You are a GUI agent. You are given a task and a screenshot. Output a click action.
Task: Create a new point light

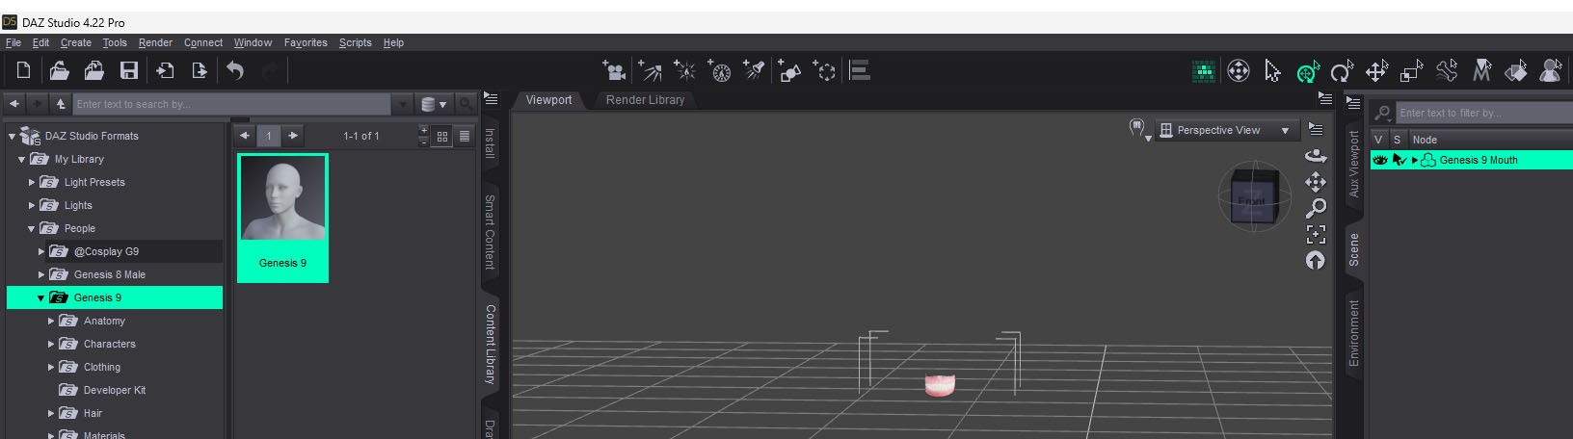click(x=684, y=70)
